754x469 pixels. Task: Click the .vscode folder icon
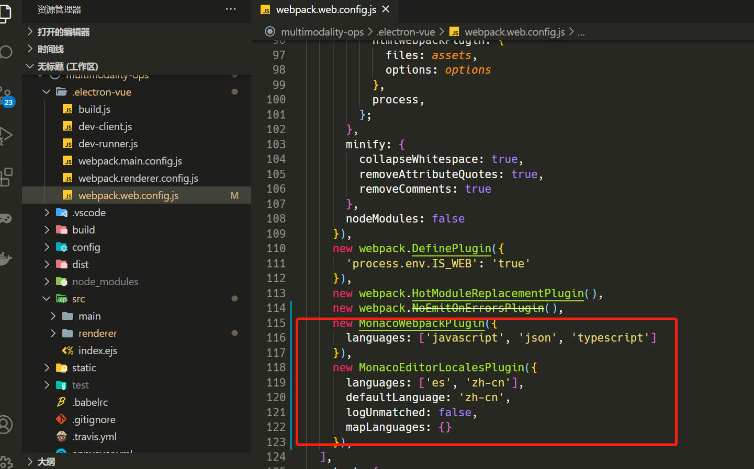click(x=62, y=213)
